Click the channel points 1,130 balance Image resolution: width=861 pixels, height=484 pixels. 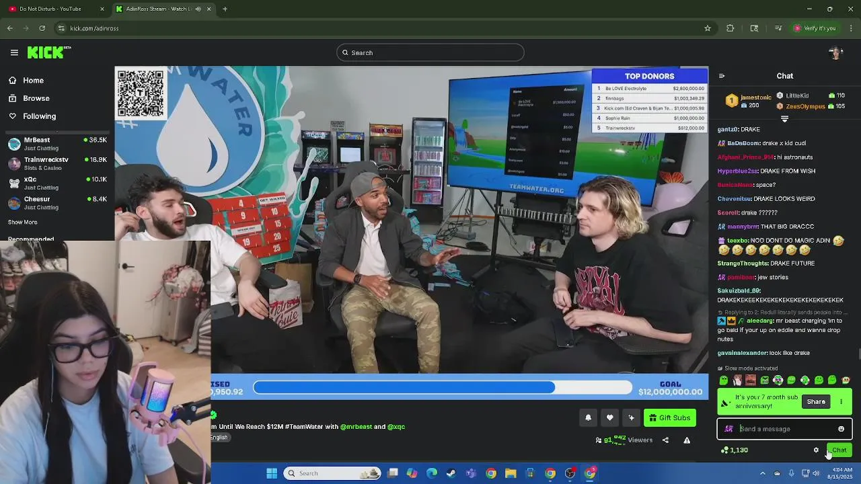pyautogui.click(x=735, y=450)
